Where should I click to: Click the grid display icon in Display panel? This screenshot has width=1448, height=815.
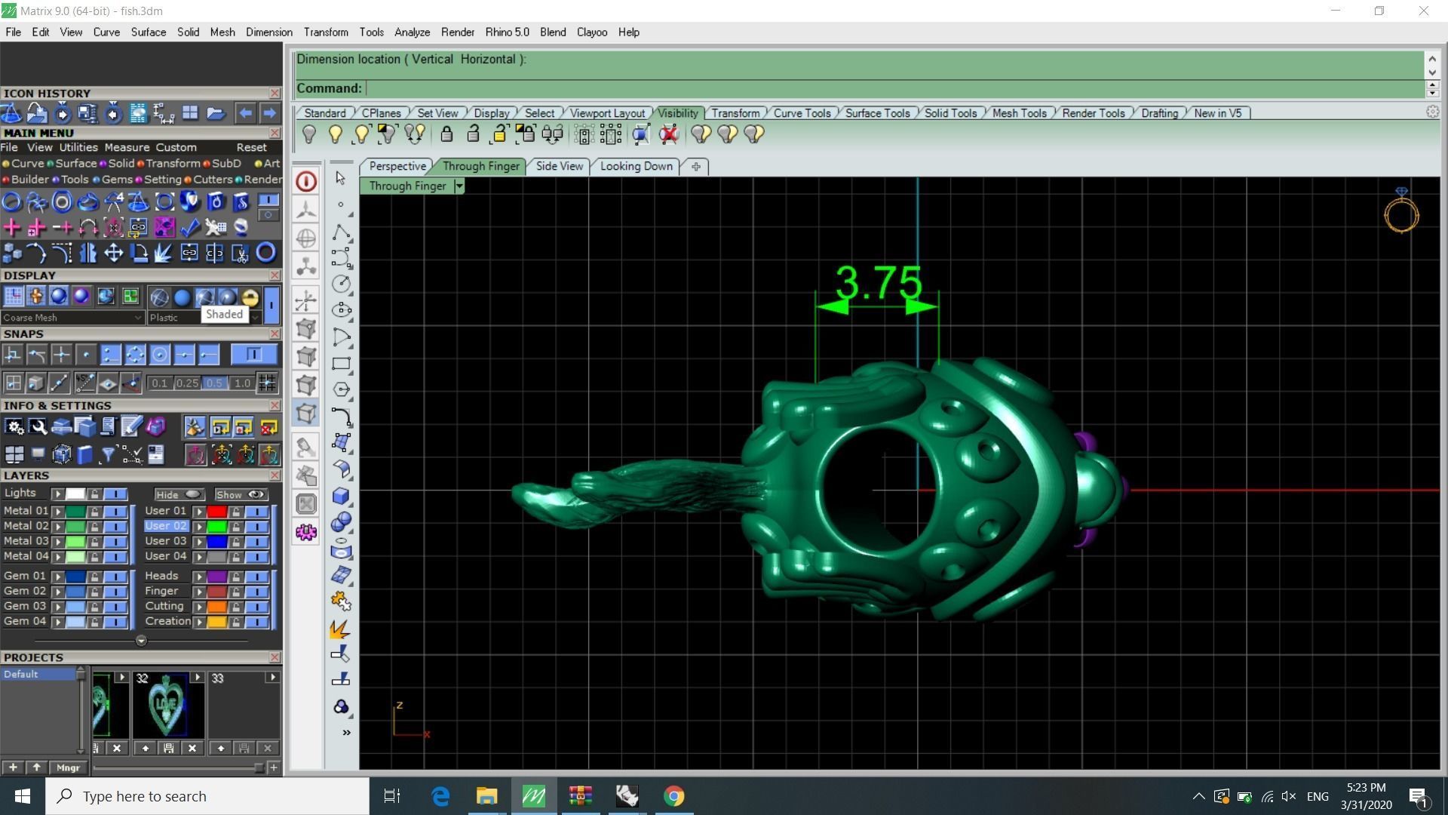click(x=14, y=297)
